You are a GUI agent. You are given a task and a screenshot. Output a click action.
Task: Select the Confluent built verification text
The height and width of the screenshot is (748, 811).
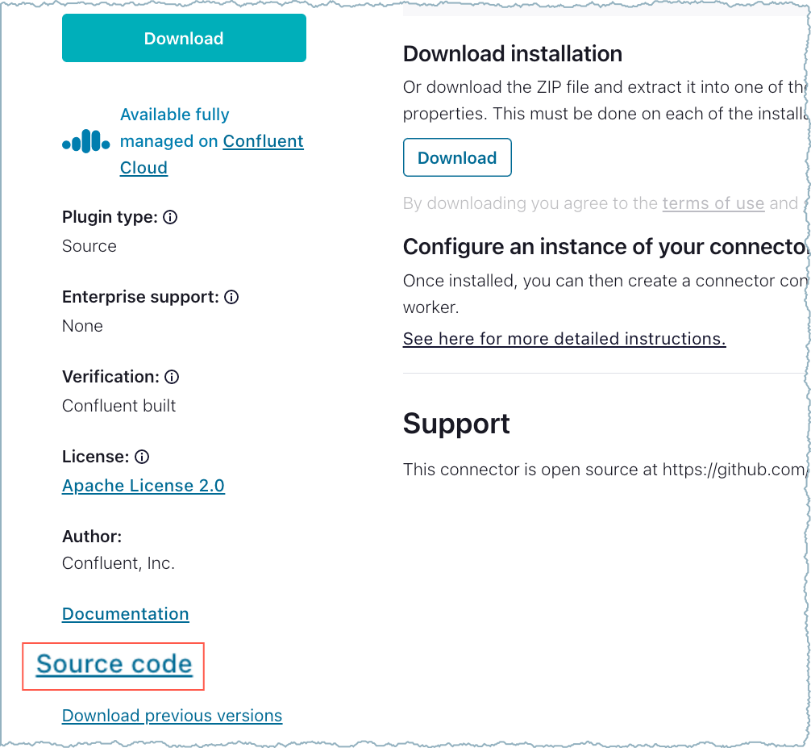pos(119,405)
